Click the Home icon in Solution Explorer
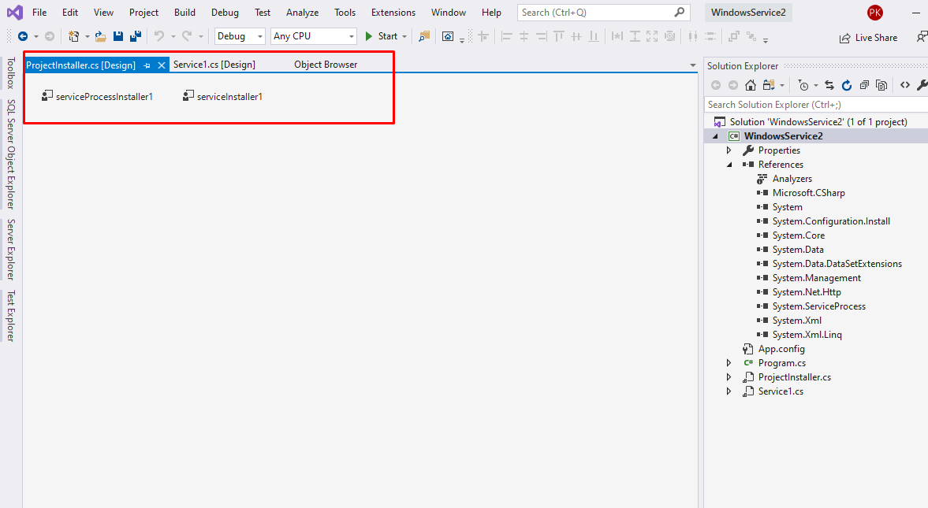Viewport: 928px width, 508px height. pos(750,84)
